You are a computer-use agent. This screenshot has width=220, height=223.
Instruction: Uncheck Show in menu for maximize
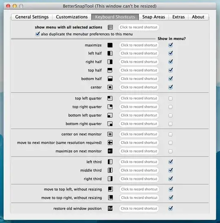point(171,45)
